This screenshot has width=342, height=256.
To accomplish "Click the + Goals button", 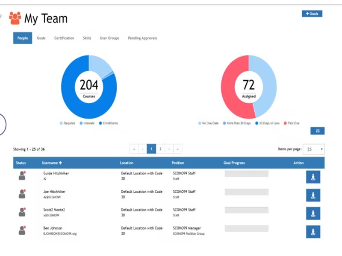I will coord(312,14).
